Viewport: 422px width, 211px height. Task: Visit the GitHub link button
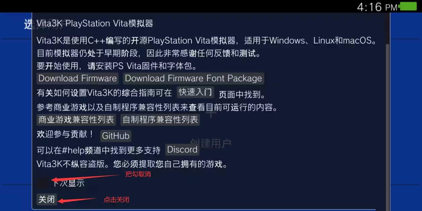[116, 136]
